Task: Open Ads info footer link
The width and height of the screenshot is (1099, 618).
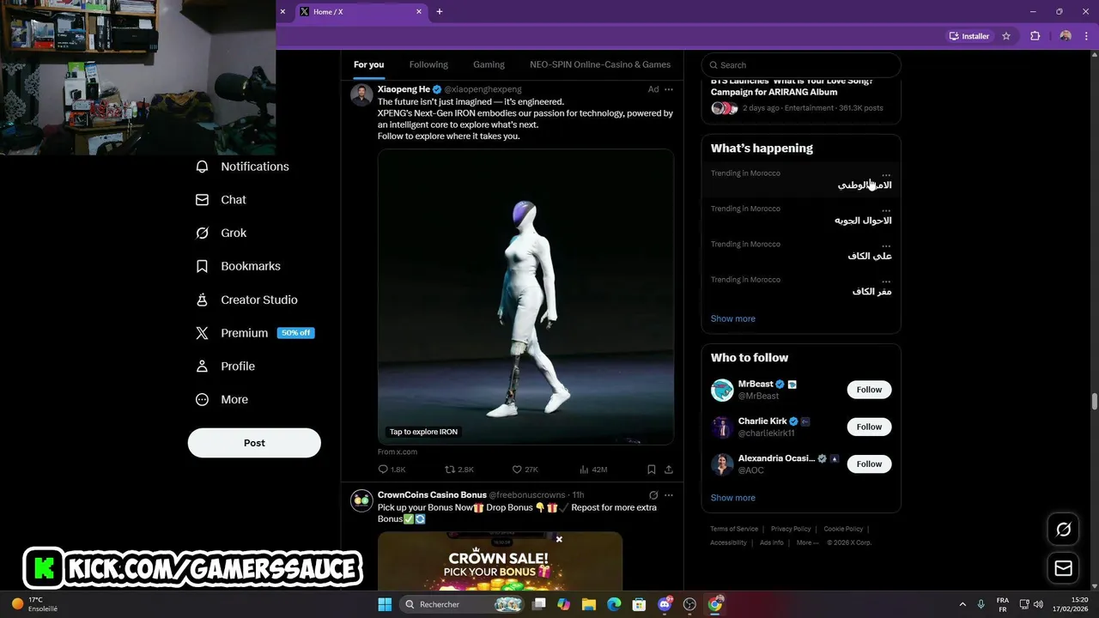Action: click(772, 542)
